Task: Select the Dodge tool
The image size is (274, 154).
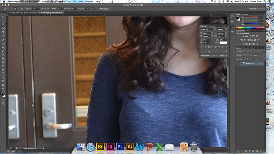Action: pyautogui.click(x=3, y=66)
